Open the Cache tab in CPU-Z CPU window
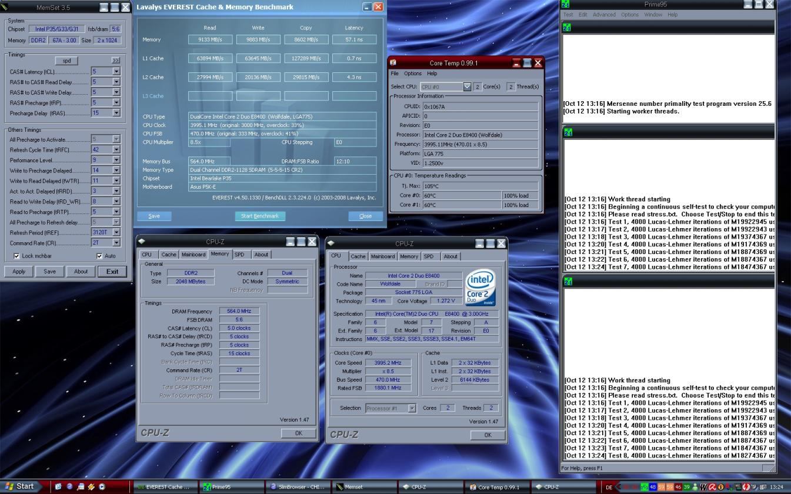Viewport: 791px width, 494px height. 358,256
